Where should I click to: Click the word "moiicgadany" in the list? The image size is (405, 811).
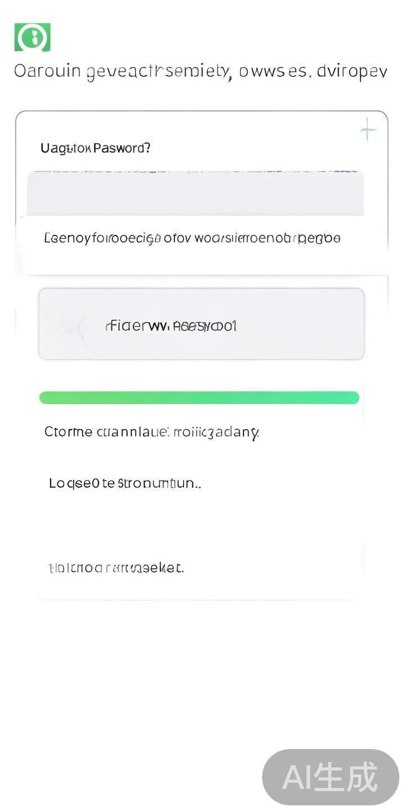click(x=216, y=432)
